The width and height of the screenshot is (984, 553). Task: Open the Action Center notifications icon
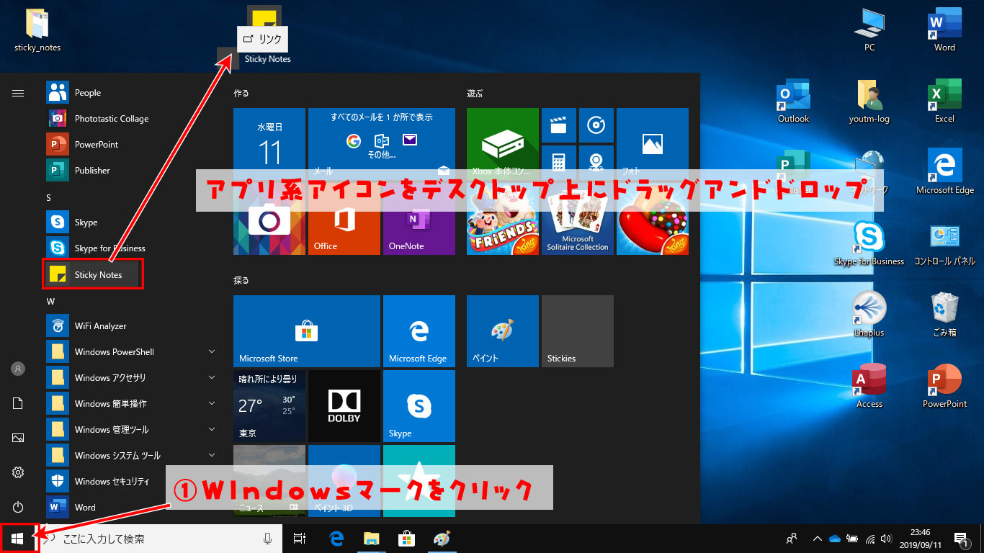(960, 539)
